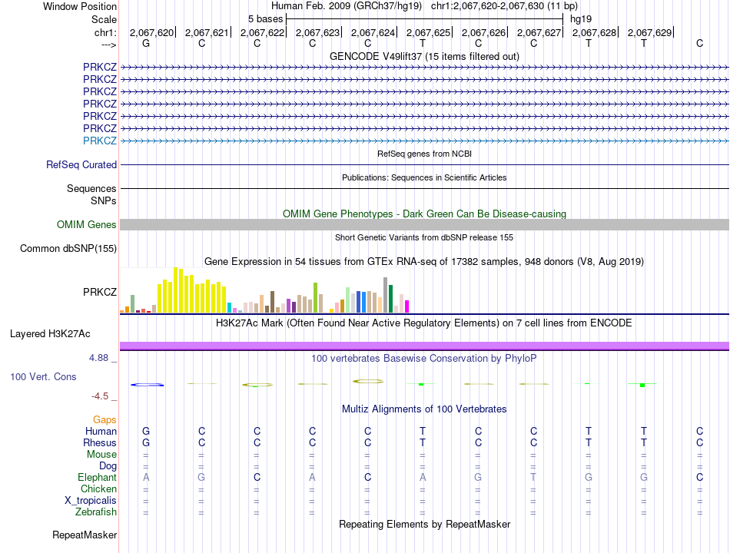Select the X_tropicalis alignment row label
Image resolution: width=730 pixels, height=553 pixels.
tap(91, 501)
